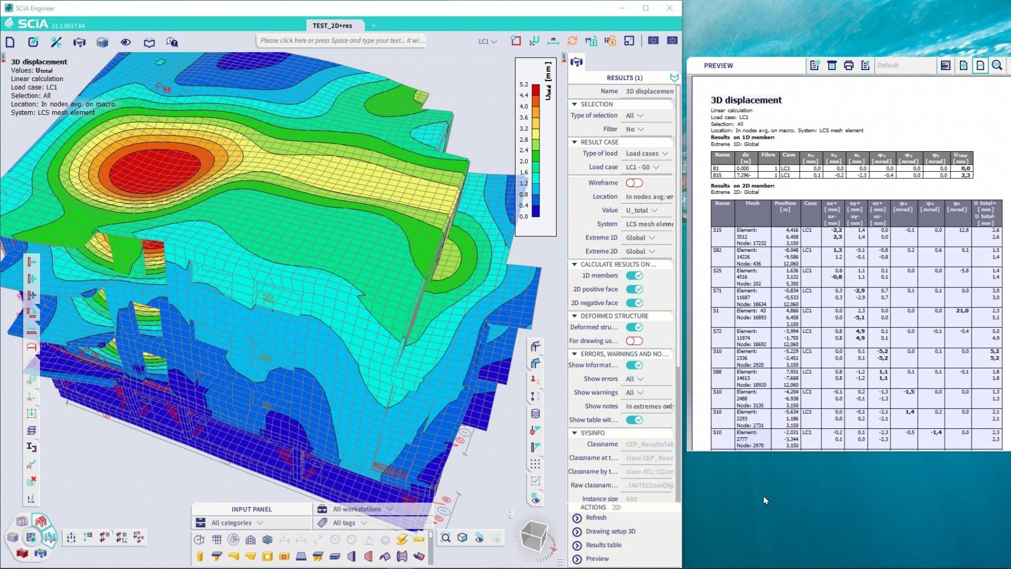The height and width of the screenshot is (569, 1011).
Task: Click the zoom-all magnifier icon near view cube
Action: pyautogui.click(x=446, y=537)
